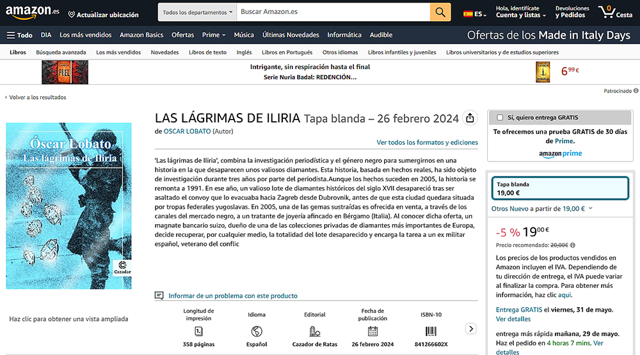The width and height of the screenshot is (640, 355).
Task: Open the Música nav item
Action: [244, 35]
